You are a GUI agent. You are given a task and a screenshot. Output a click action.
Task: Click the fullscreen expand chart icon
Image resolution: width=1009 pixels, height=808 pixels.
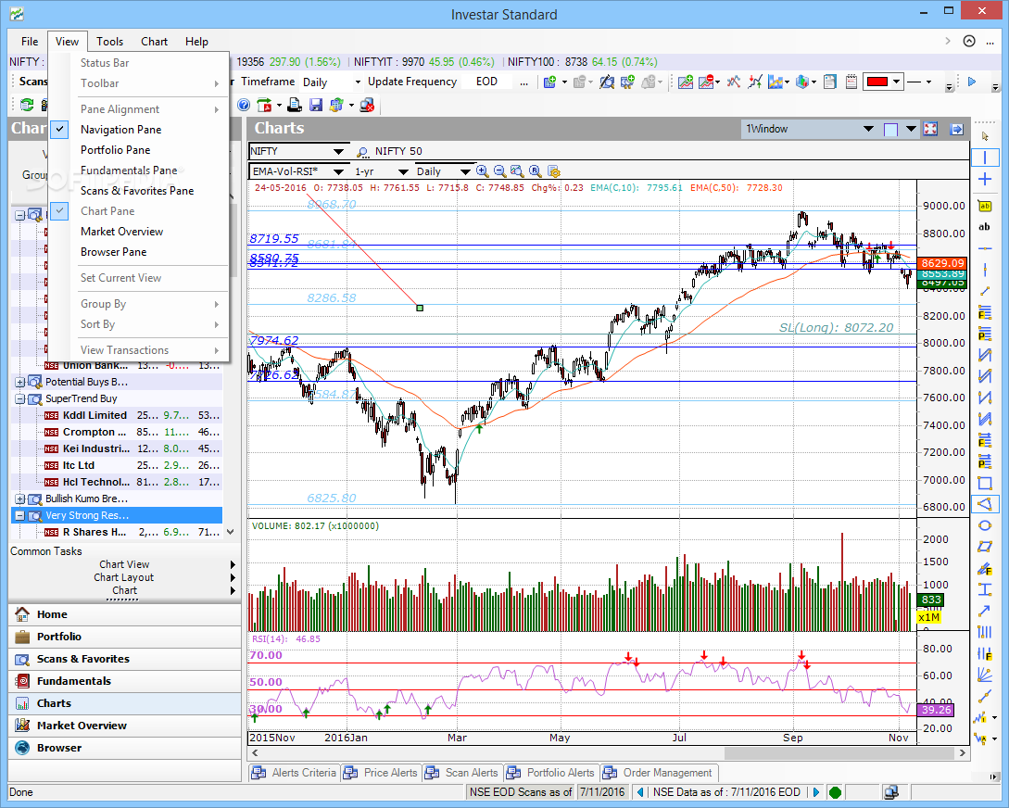tap(930, 129)
